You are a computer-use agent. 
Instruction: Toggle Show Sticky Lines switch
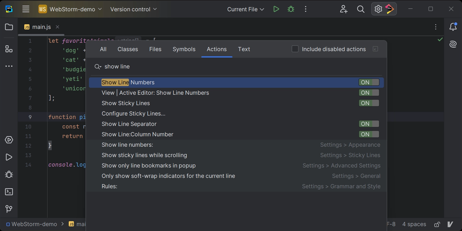(369, 103)
